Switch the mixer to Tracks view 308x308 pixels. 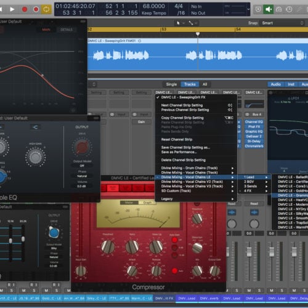click(190, 84)
